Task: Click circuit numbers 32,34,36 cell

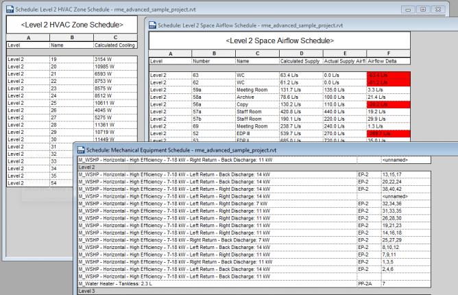Action: tap(406, 204)
